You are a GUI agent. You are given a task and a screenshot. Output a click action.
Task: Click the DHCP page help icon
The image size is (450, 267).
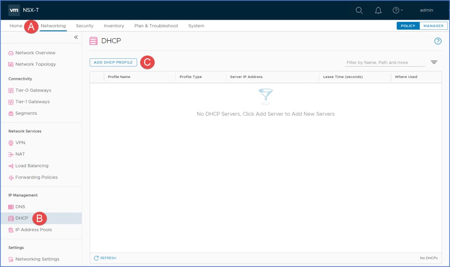[x=438, y=41]
